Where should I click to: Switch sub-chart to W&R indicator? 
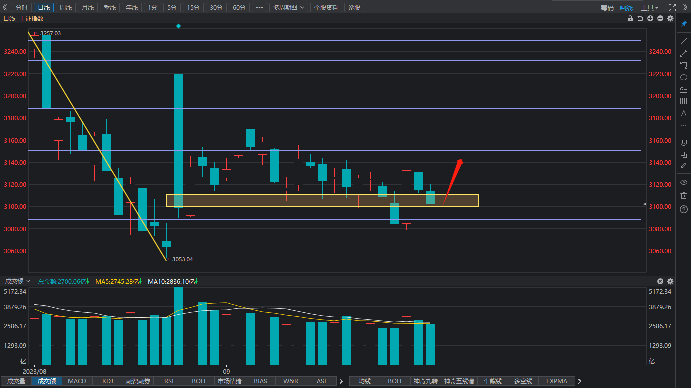291,381
